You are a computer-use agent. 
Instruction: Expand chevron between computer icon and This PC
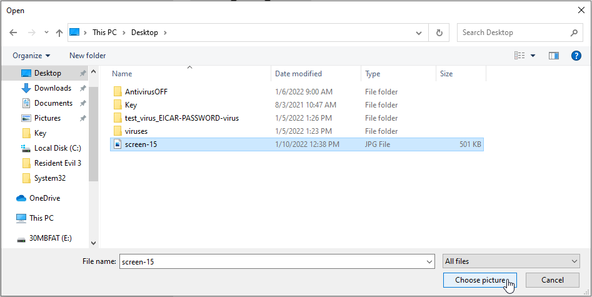click(x=86, y=33)
